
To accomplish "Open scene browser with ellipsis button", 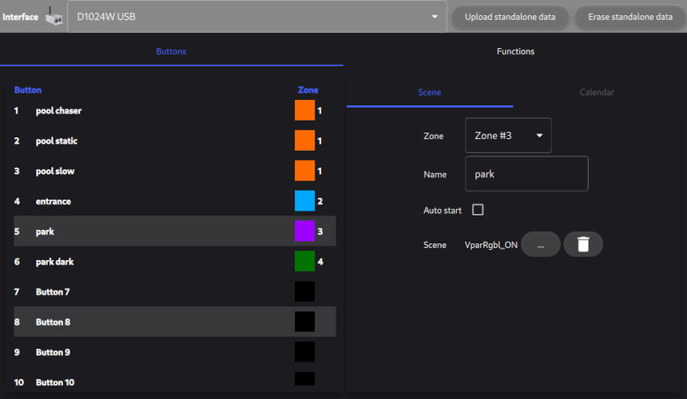I will (x=541, y=244).
